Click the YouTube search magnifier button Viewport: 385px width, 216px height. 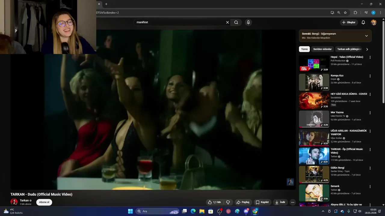(236, 22)
